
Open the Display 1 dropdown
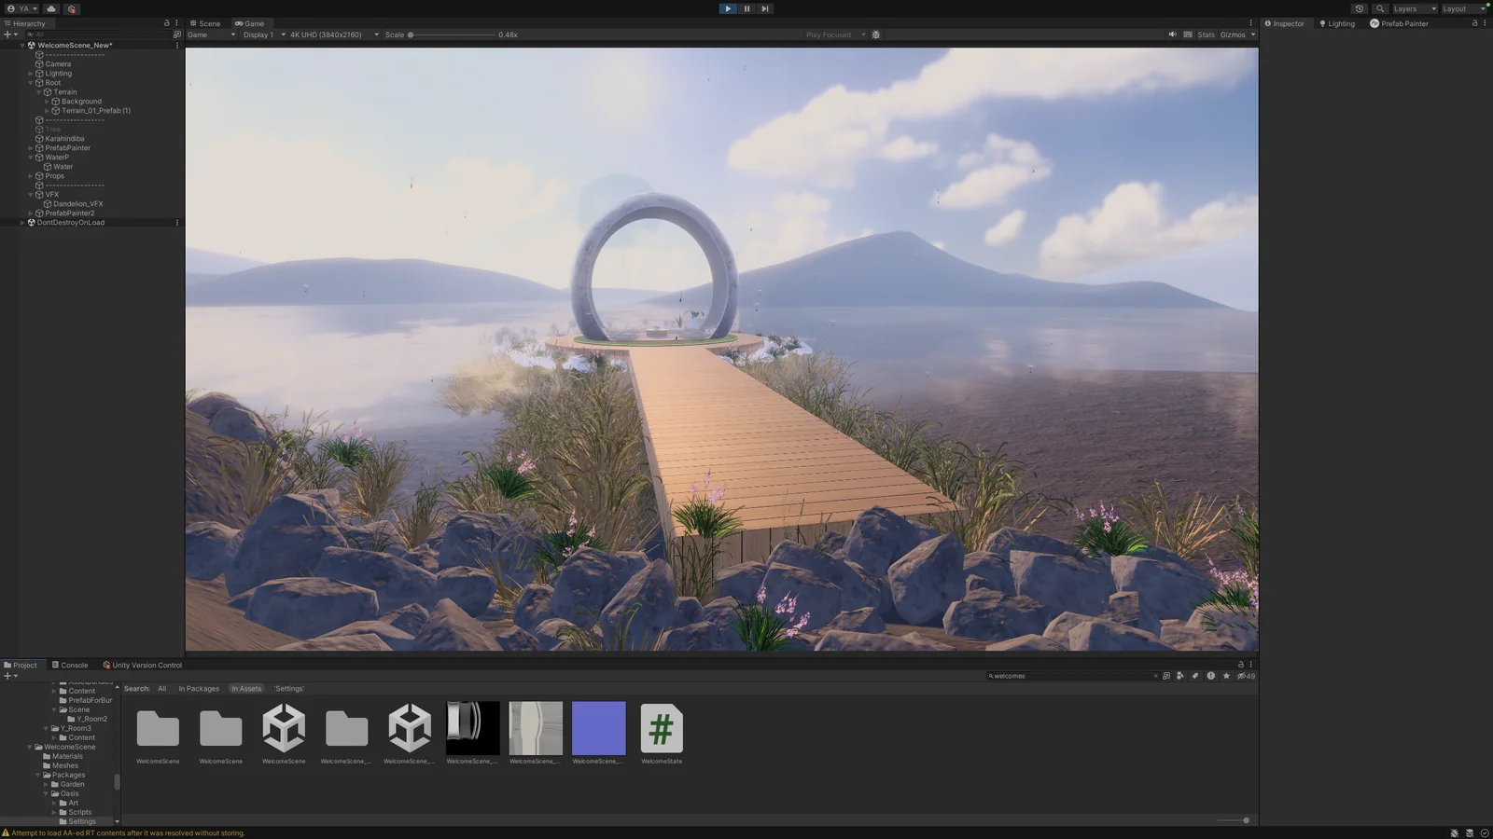coord(264,34)
